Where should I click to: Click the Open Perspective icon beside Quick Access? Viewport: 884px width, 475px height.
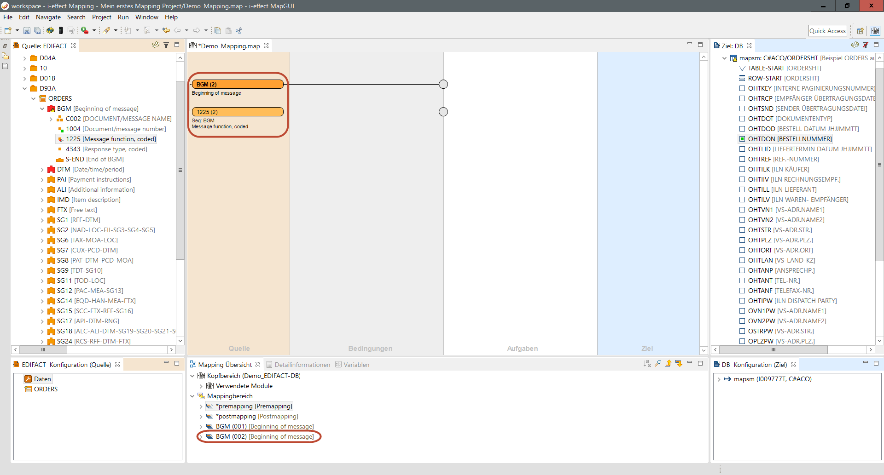(x=860, y=31)
